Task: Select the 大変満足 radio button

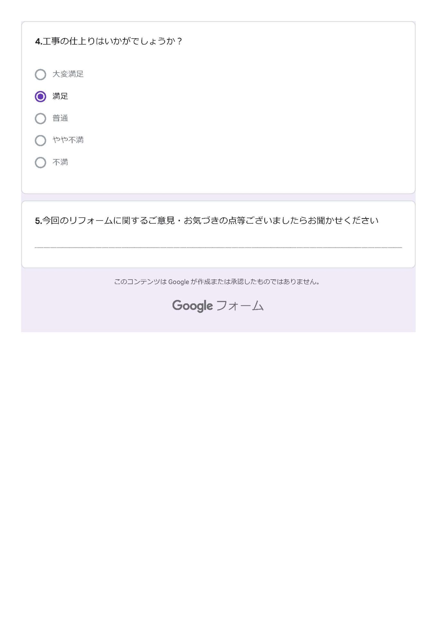Action: pyautogui.click(x=40, y=75)
